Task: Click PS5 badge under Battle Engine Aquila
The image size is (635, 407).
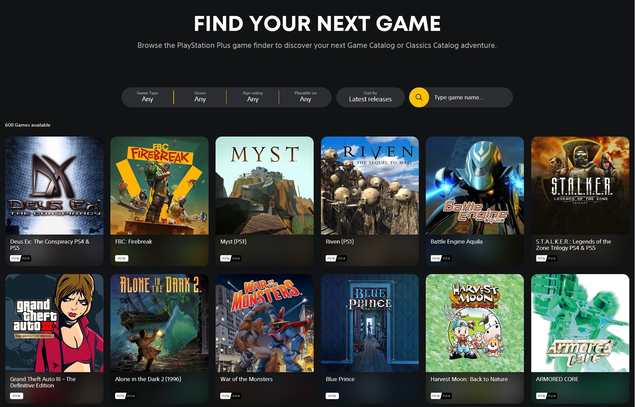Action: point(436,258)
